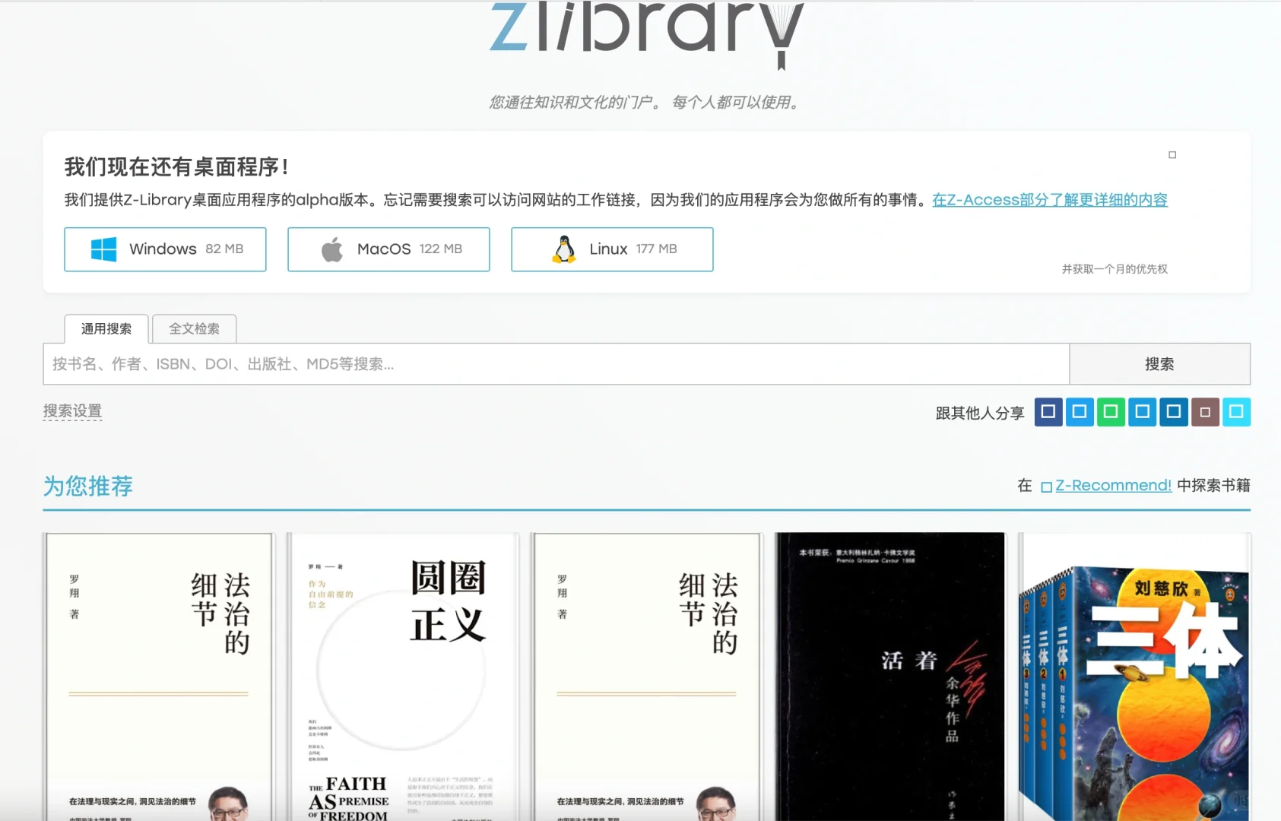1281x821 pixels.
Task: Click the green share icon
Action: 1111,412
